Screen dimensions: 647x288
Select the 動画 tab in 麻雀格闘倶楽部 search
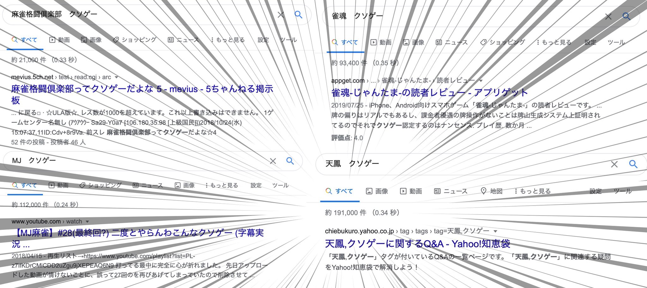click(x=59, y=40)
